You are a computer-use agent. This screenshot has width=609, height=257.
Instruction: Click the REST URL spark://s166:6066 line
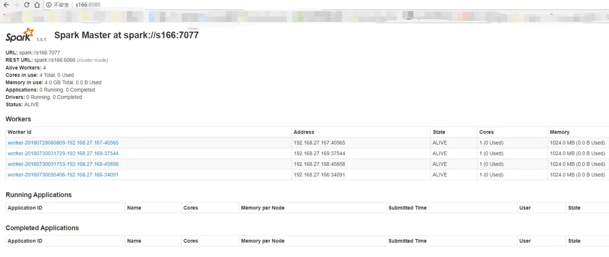56,60
